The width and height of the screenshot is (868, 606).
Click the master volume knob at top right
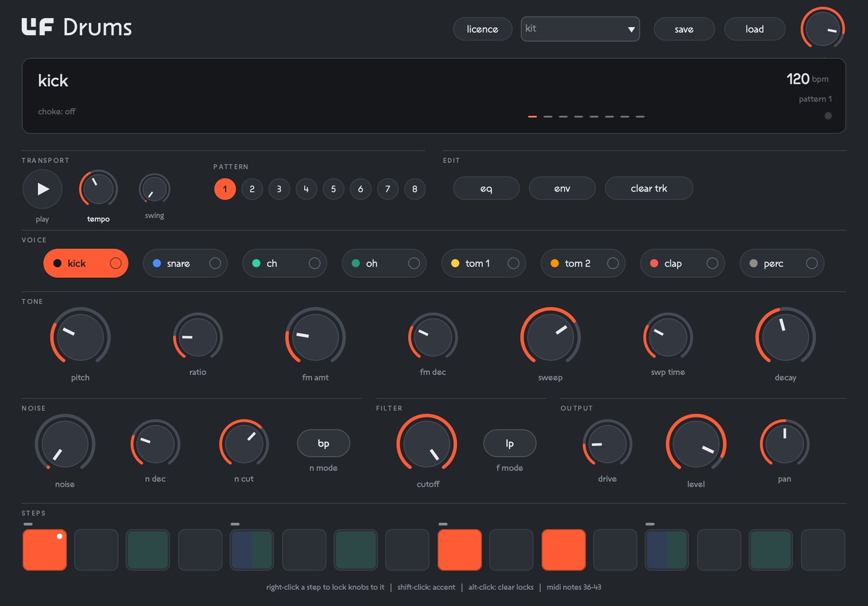coord(823,29)
